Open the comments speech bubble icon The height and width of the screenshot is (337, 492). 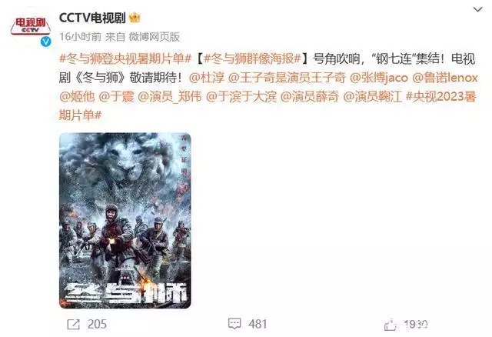[234, 324]
